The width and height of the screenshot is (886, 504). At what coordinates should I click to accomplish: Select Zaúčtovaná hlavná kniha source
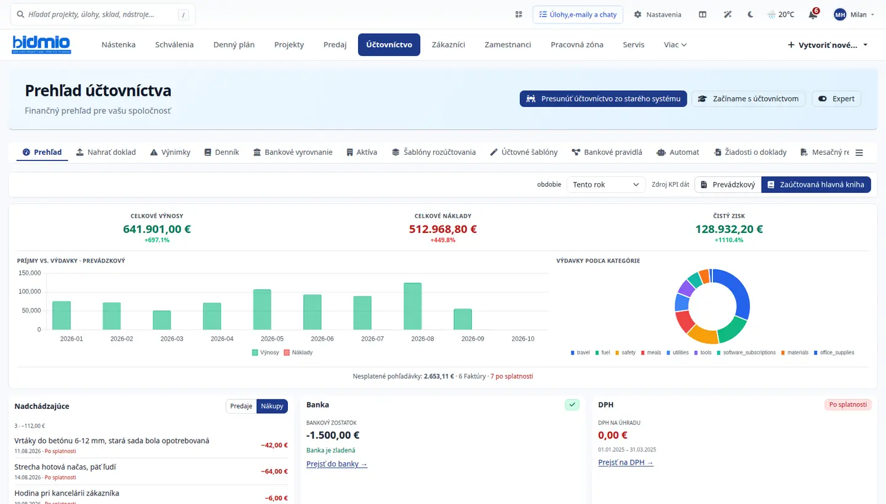(816, 184)
